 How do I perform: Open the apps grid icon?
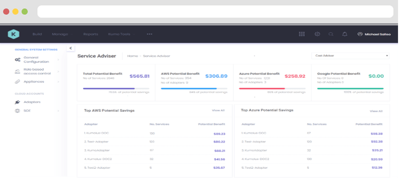(x=302, y=34)
